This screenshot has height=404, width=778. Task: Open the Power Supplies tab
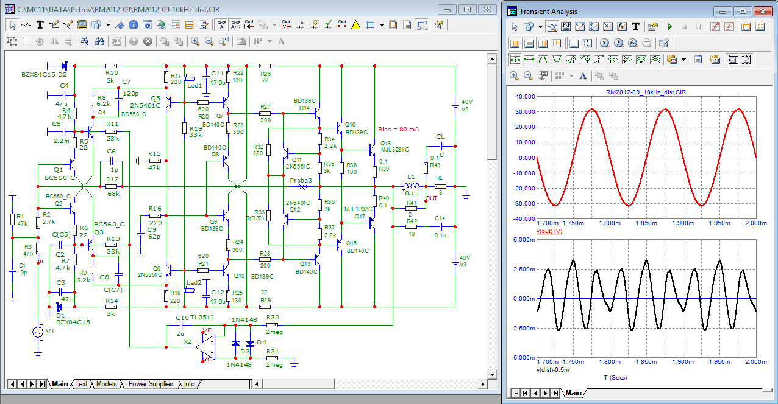pyautogui.click(x=150, y=384)
